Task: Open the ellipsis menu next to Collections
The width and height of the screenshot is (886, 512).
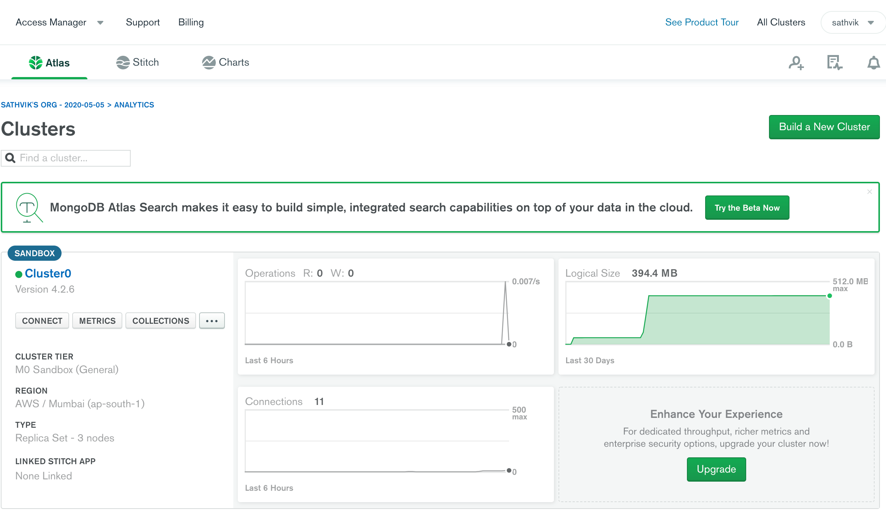Action: click(212, 320)
